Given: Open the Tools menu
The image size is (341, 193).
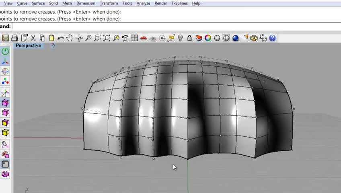Looking at the screenshot, I should pos(127,3).
